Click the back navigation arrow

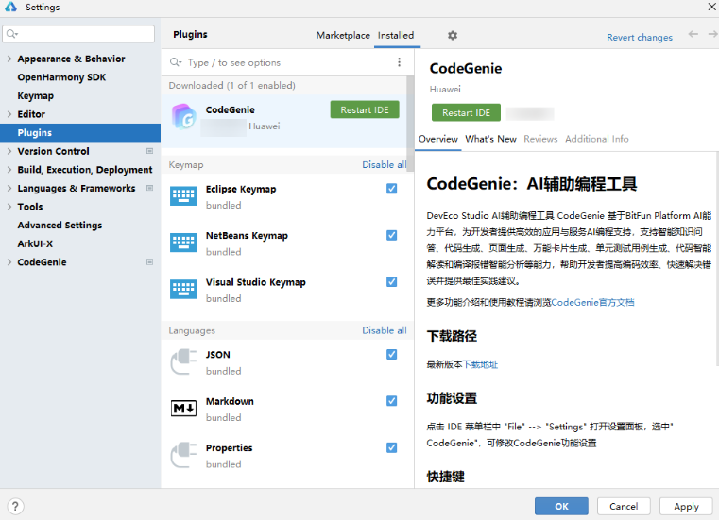(x=693, y=34)
